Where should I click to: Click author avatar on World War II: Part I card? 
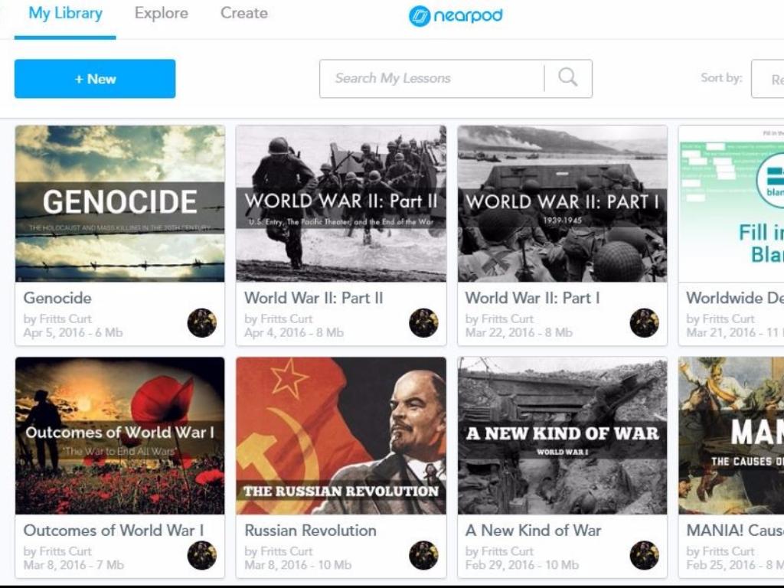[645, 323]
